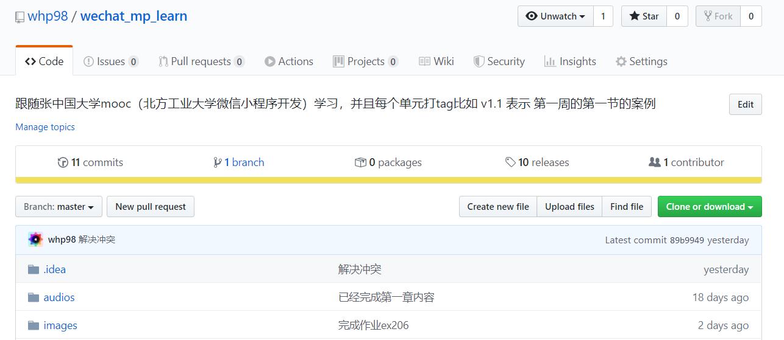
Task: Click Upload files button
Action: pyautogui.click(x=569, y=207)
